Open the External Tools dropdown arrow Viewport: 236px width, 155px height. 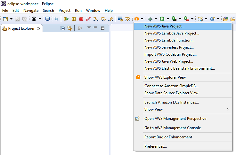pos(192,19)
